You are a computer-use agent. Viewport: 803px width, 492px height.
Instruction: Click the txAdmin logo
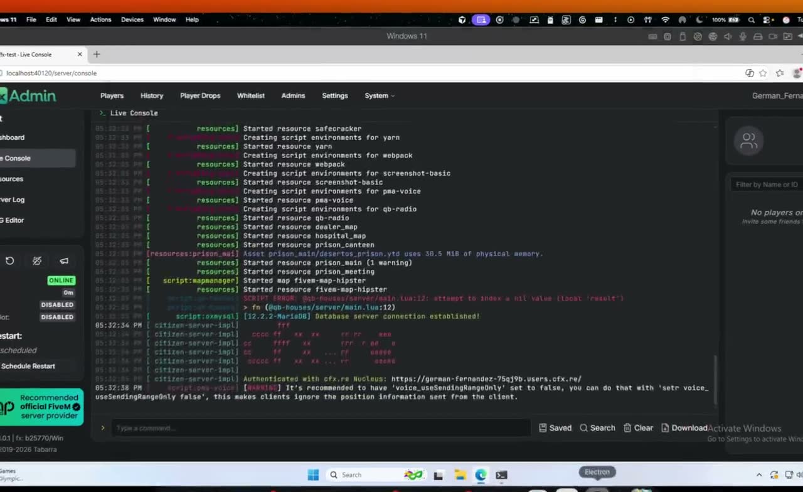[x=28, y=96]
